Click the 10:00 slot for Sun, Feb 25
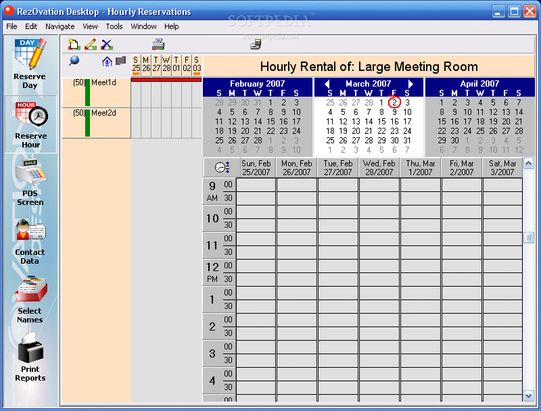Viewport: 541px width, 411px height. tap(256, 212)
